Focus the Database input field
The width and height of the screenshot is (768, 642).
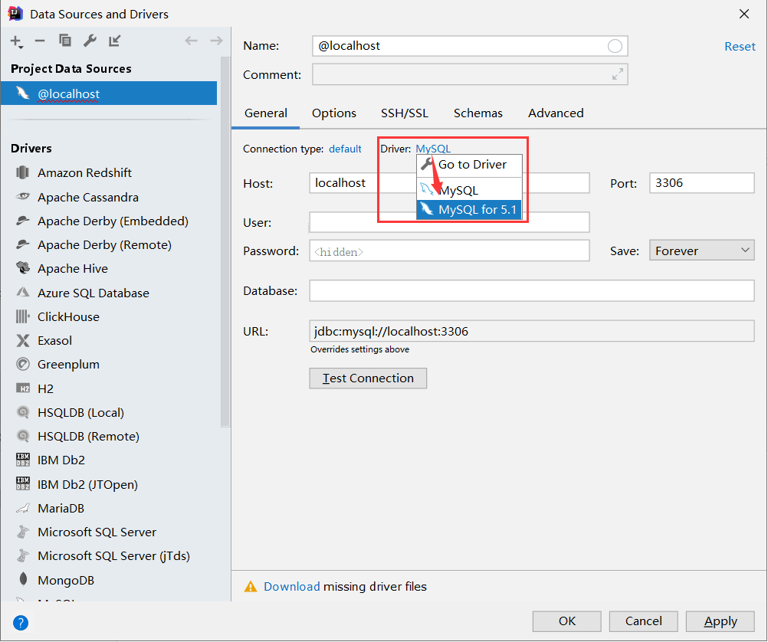pyautogui.click(x=531, y=291)
